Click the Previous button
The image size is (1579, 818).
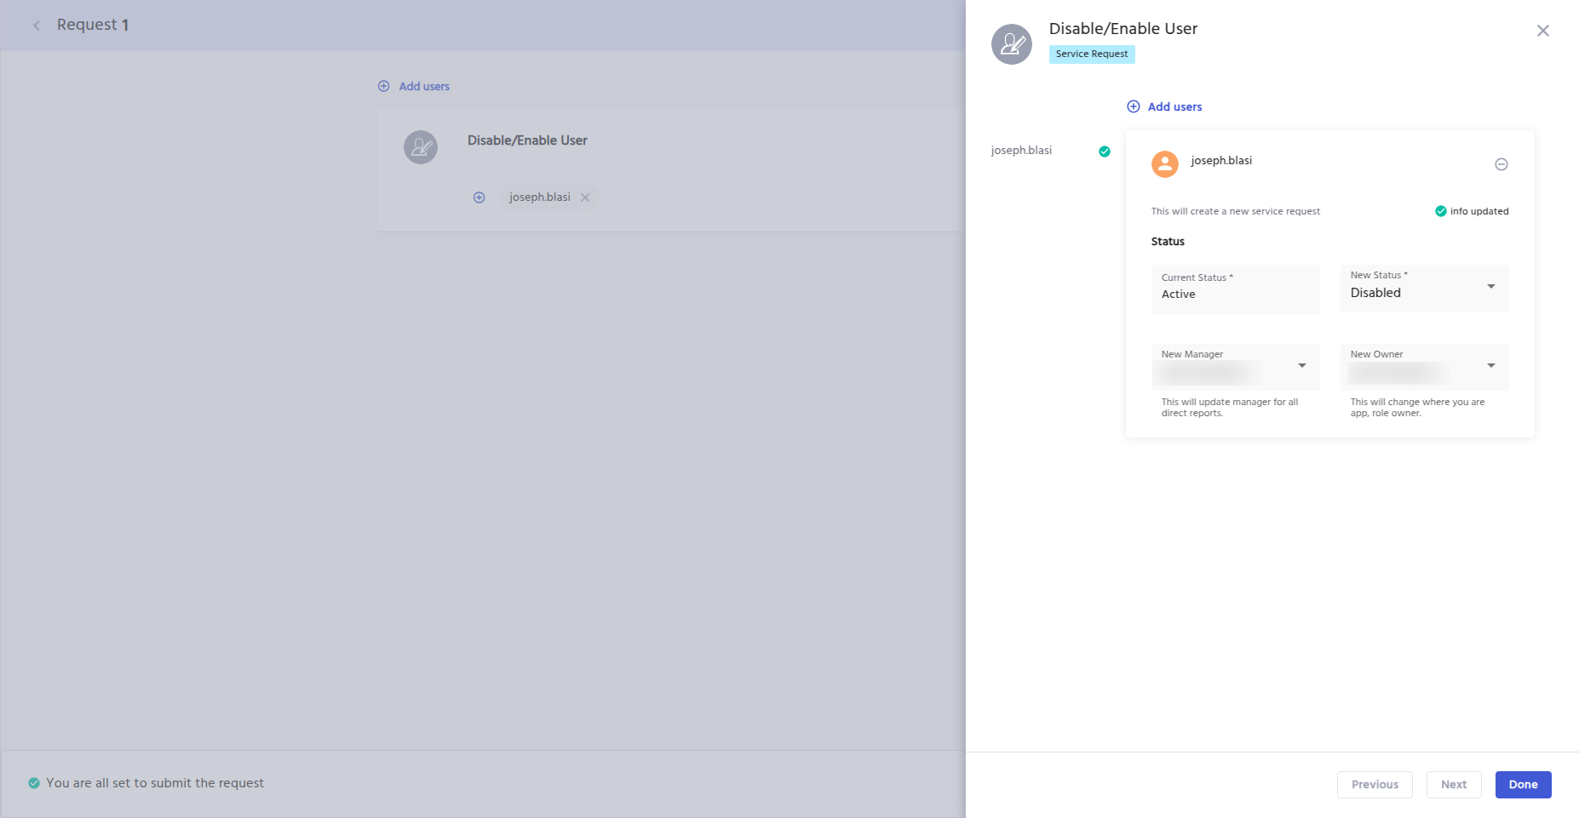coord(1374,784)
